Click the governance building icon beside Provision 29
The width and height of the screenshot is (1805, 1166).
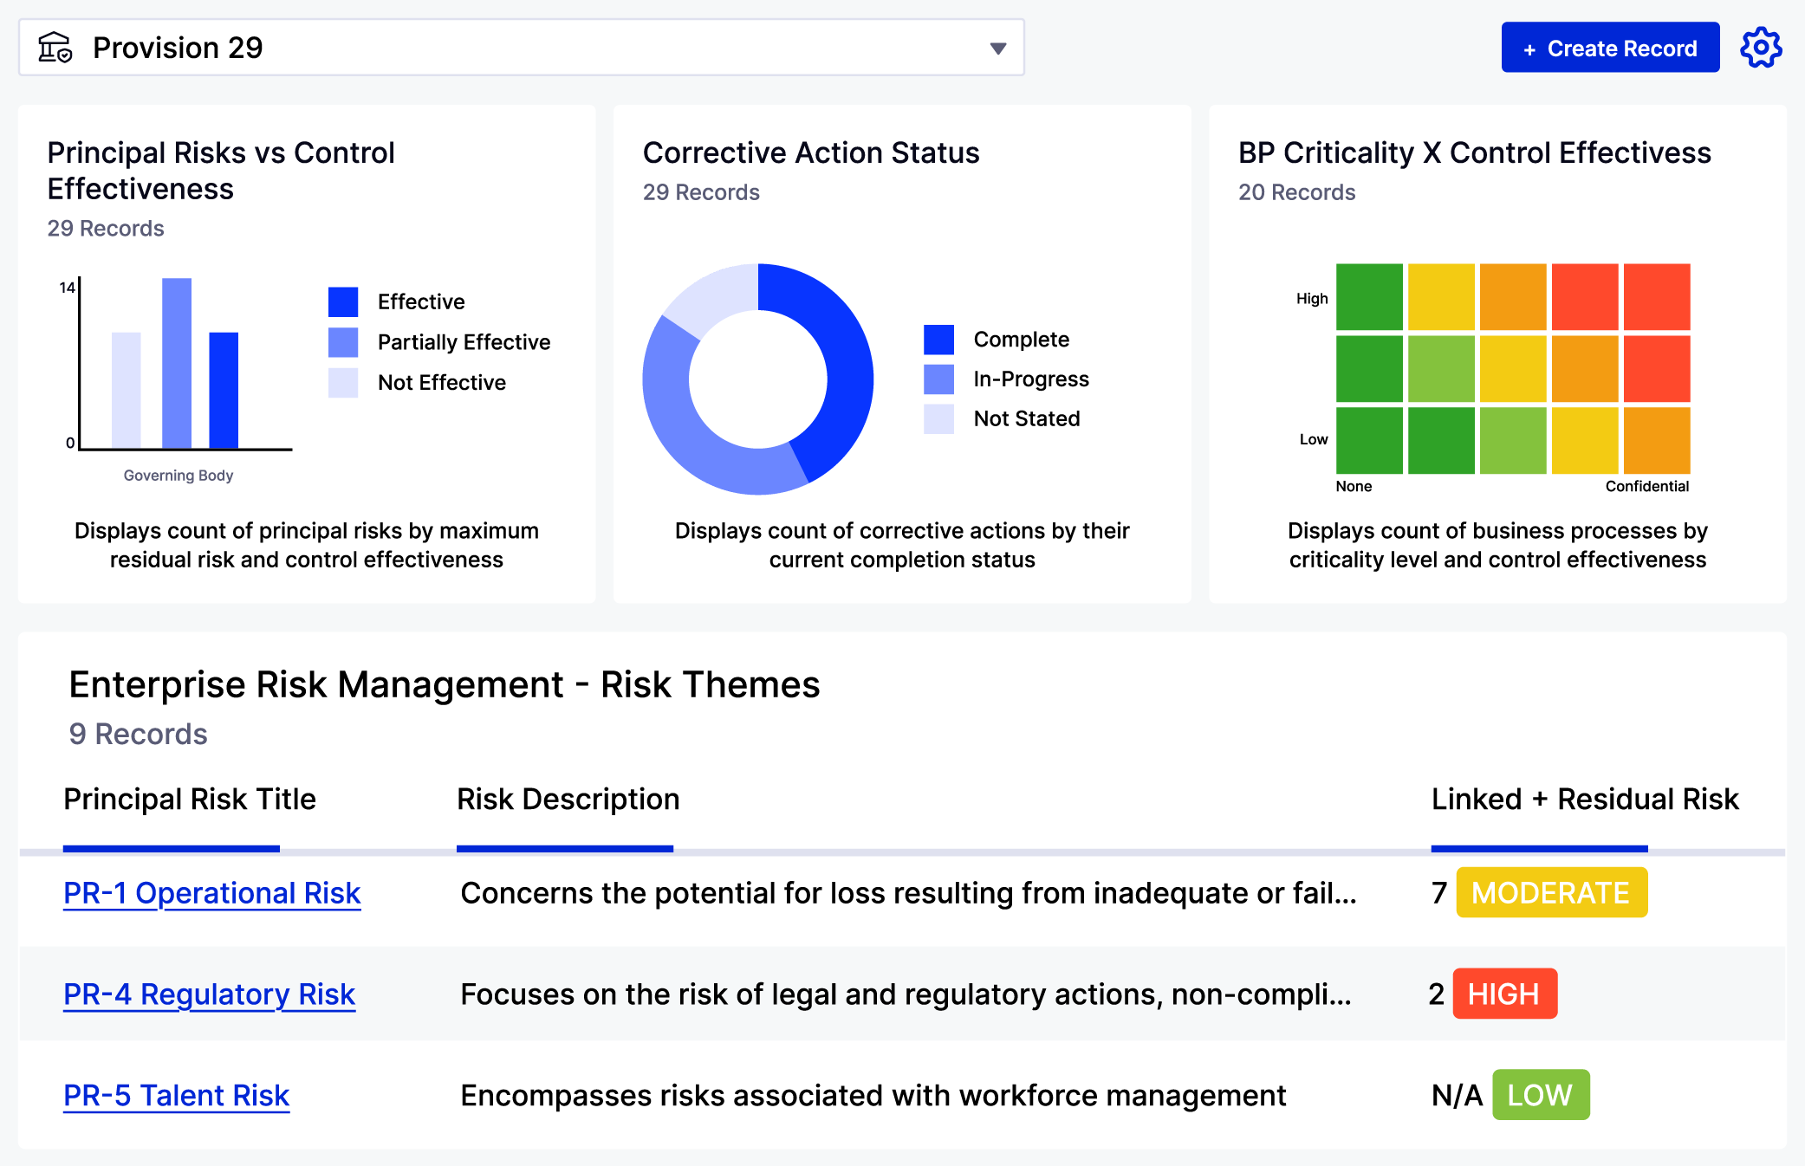tap(55, 48)
